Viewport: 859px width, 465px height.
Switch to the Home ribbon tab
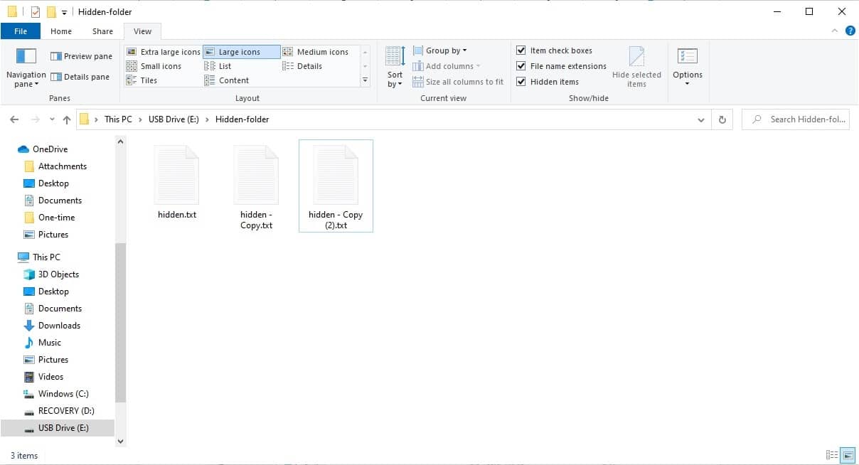tap(60, 31)
